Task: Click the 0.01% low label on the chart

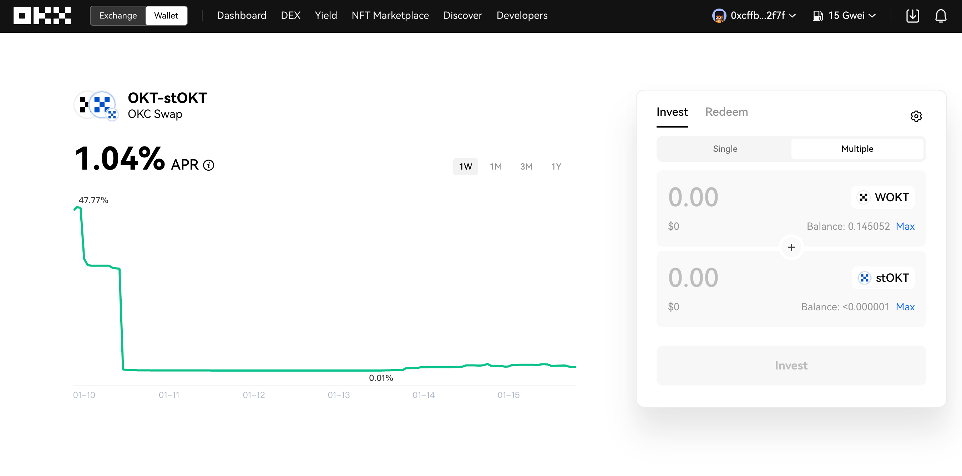Action: (x=381, y=378)
